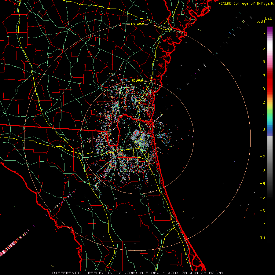Click the [dB] unit label

coord(261,21)
